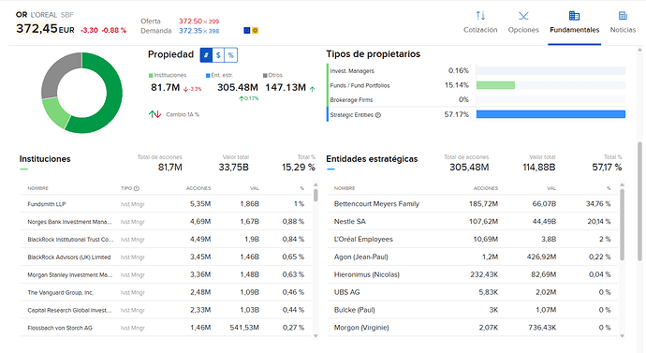Open the Cotización arrows icon
The image size is (646, 353).
pyautogui.click(x=480, y=16)
